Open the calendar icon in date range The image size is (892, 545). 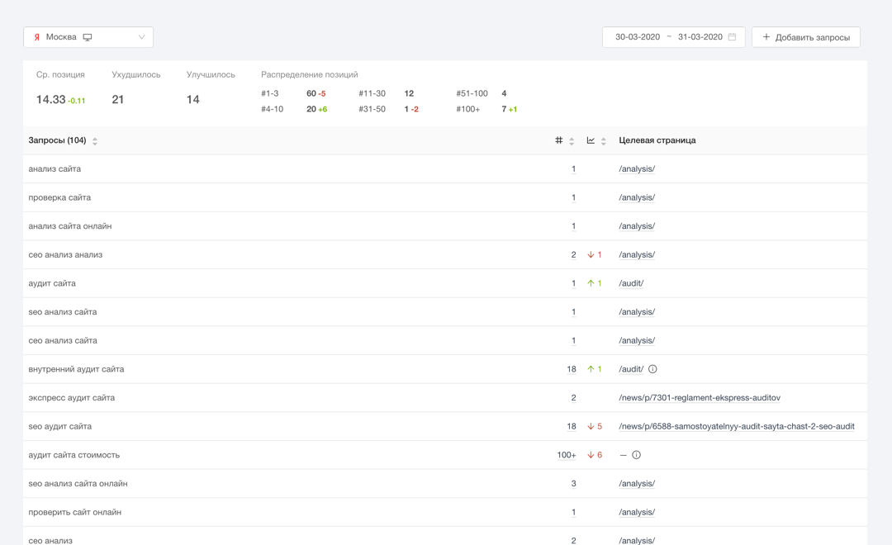pos(732,37)
